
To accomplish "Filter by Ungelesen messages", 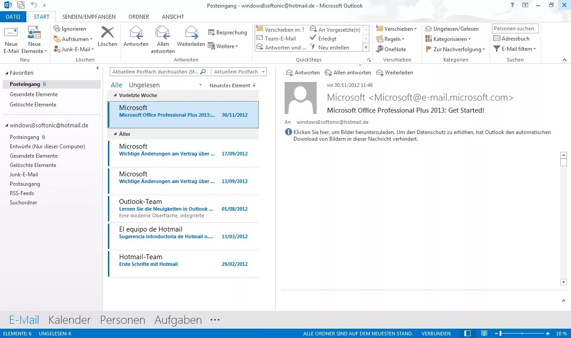I will 144,85.
